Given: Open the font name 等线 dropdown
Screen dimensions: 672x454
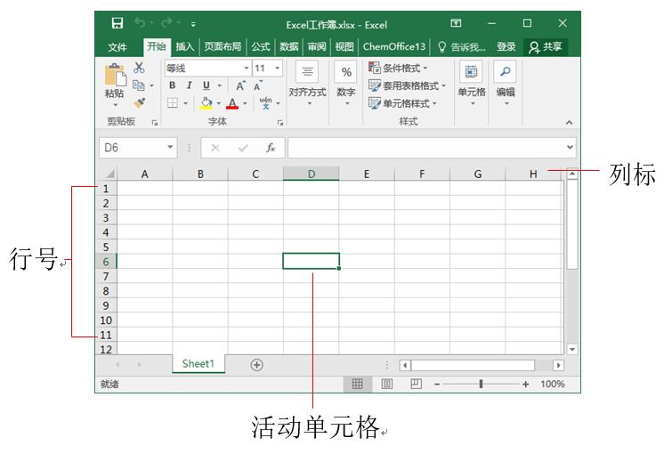Looking at the screenshot, I should [246, 69].
